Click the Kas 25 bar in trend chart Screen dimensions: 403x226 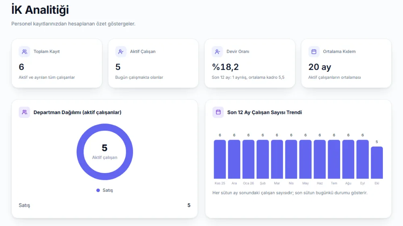[220, 159]
